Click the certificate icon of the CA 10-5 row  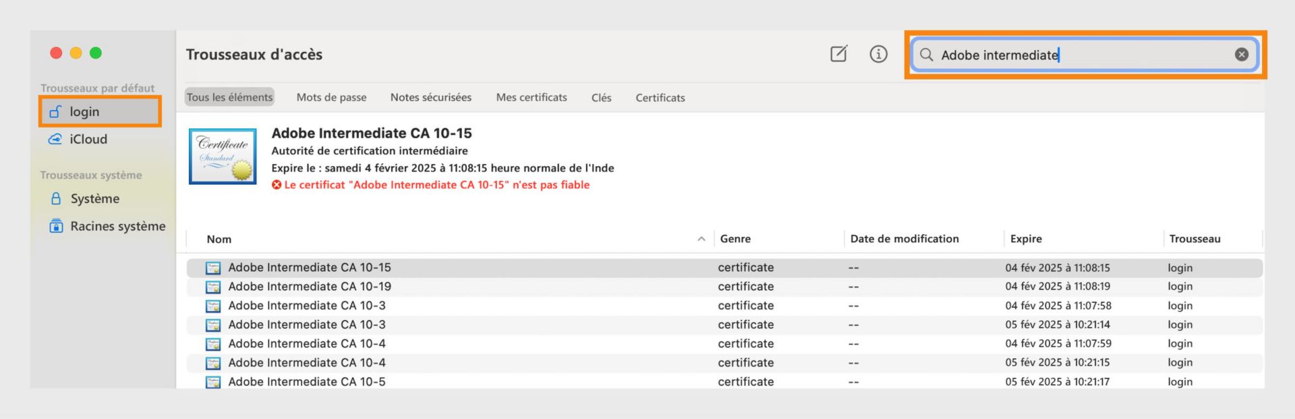[213, 382]
